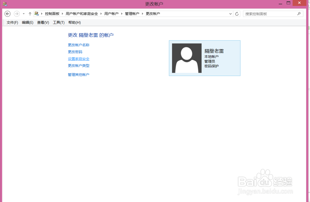Select 更改帐户名称 to rename the account
310x202 pixels.
click(x=78, y=45)
